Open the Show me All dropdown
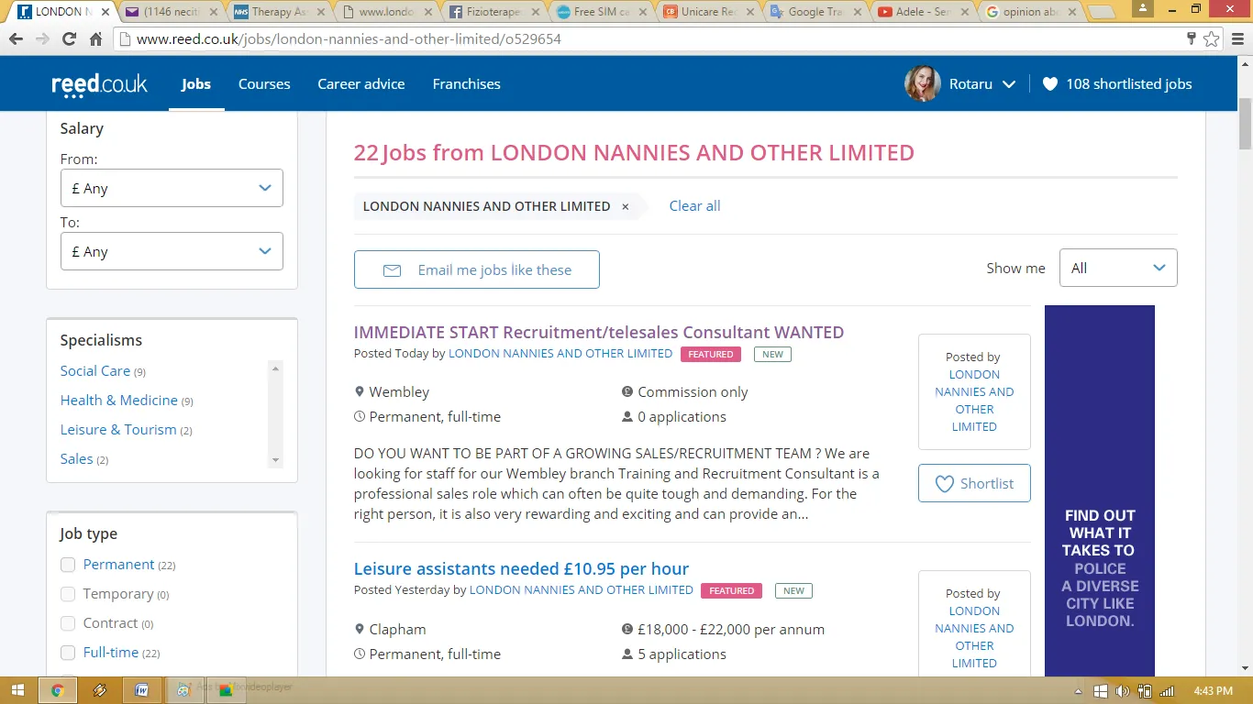 click(x=1118, y=268)
